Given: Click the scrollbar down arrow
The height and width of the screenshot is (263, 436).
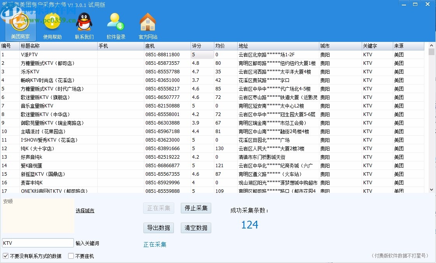Looking at the screenshot, I should point(431,189).
